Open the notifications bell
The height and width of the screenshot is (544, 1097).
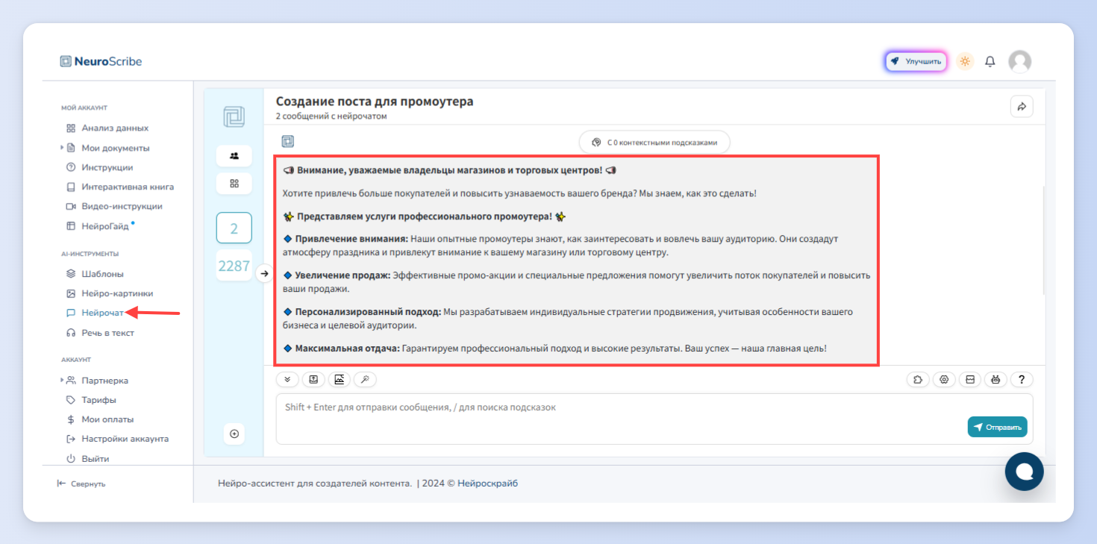[990, 61]
